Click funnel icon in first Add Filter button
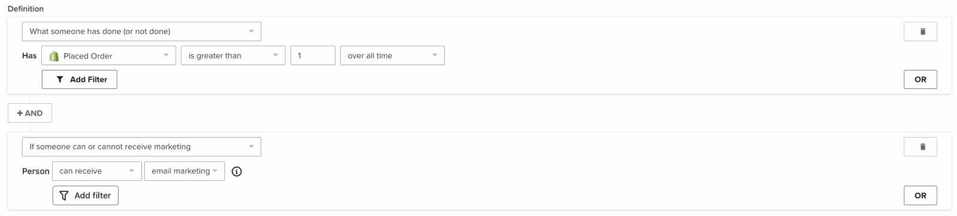This screenshot has height=216, width=957. click(x=60, y=79)
